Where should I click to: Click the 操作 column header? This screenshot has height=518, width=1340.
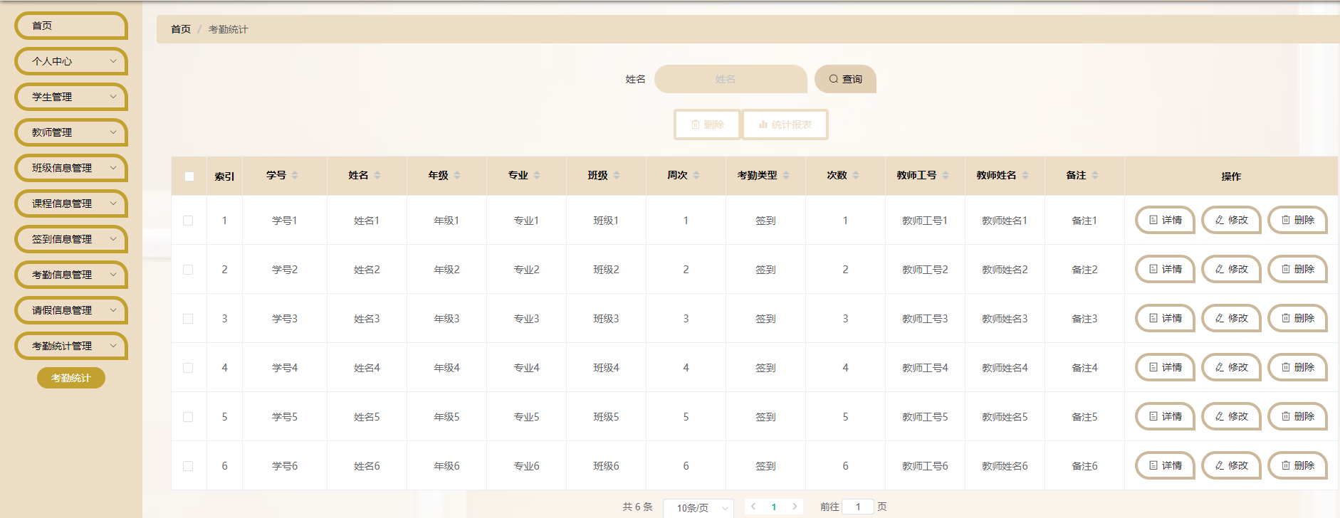[x=1231, y=176]
